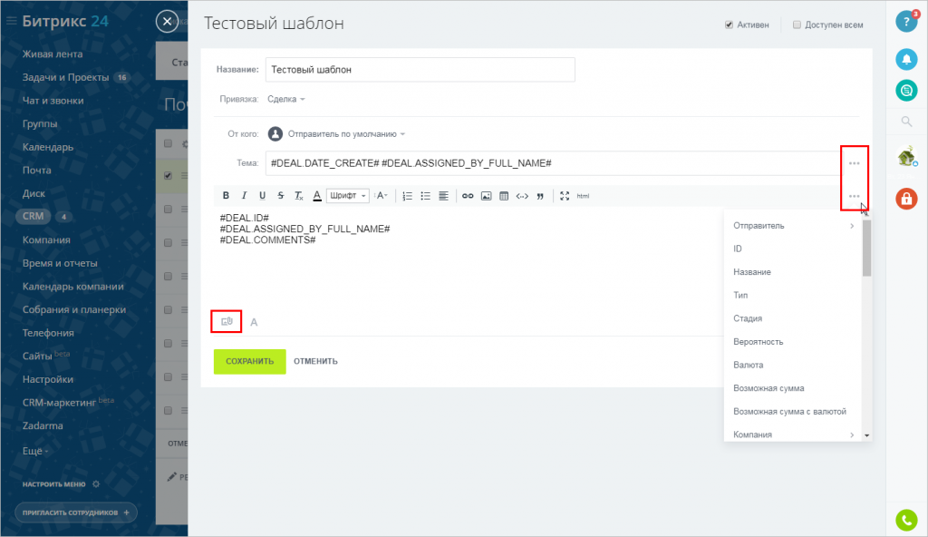Apply strikethrough formatting
This screenshot has width=928, height=537.
[x=281, y=196]
